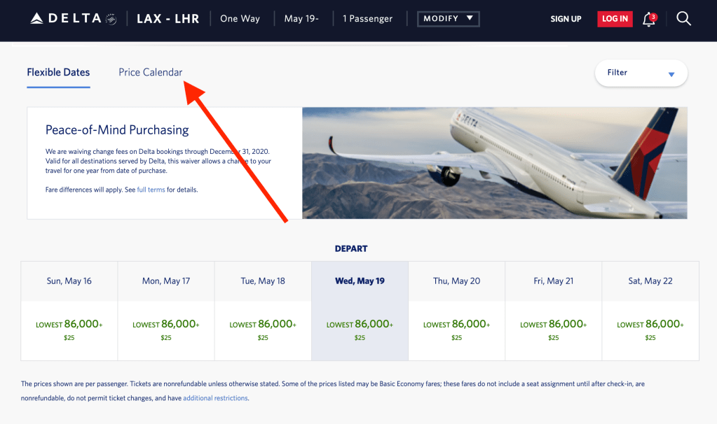Select the Flexible Dates tab
This screenshot has height=424, width=717.
58,73
